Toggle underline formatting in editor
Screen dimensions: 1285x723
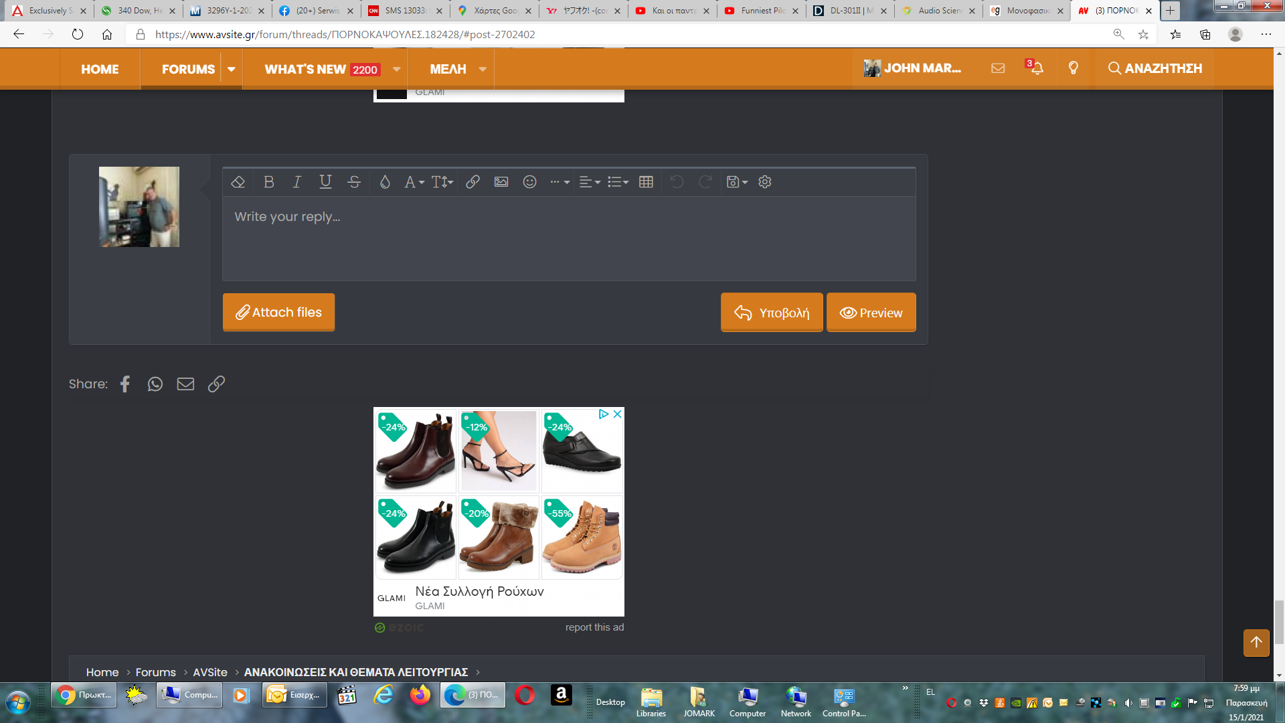(325, 182)
